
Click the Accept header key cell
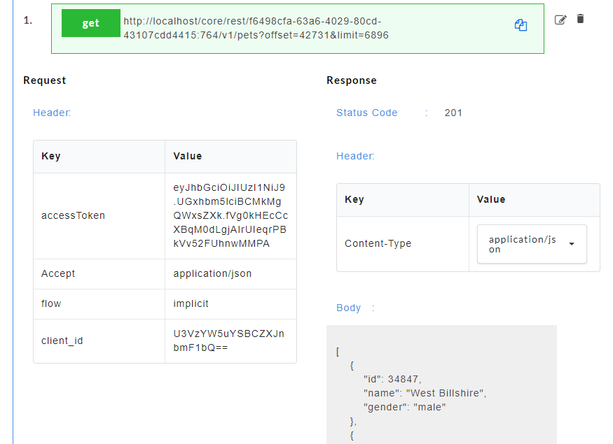(x=99, y=274)
